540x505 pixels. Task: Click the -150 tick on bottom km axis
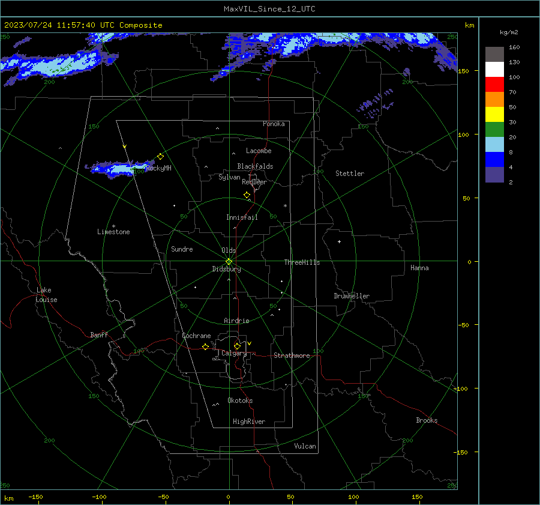pos(35,497)
